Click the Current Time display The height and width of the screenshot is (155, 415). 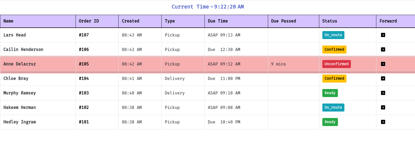click(x=208, y=7)
